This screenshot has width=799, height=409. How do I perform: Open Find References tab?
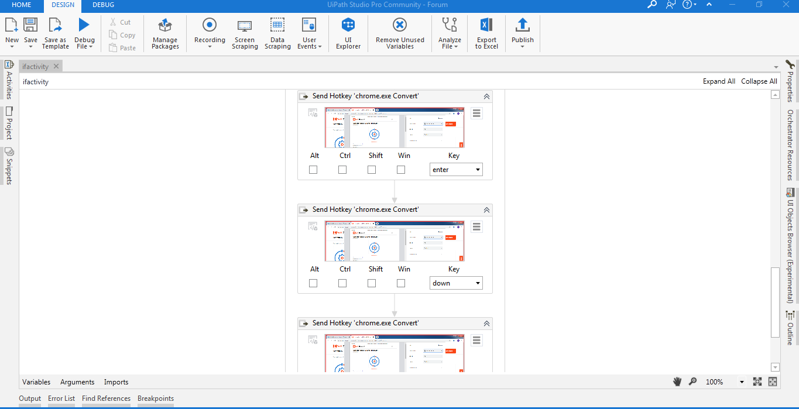[x=106, y=398]
